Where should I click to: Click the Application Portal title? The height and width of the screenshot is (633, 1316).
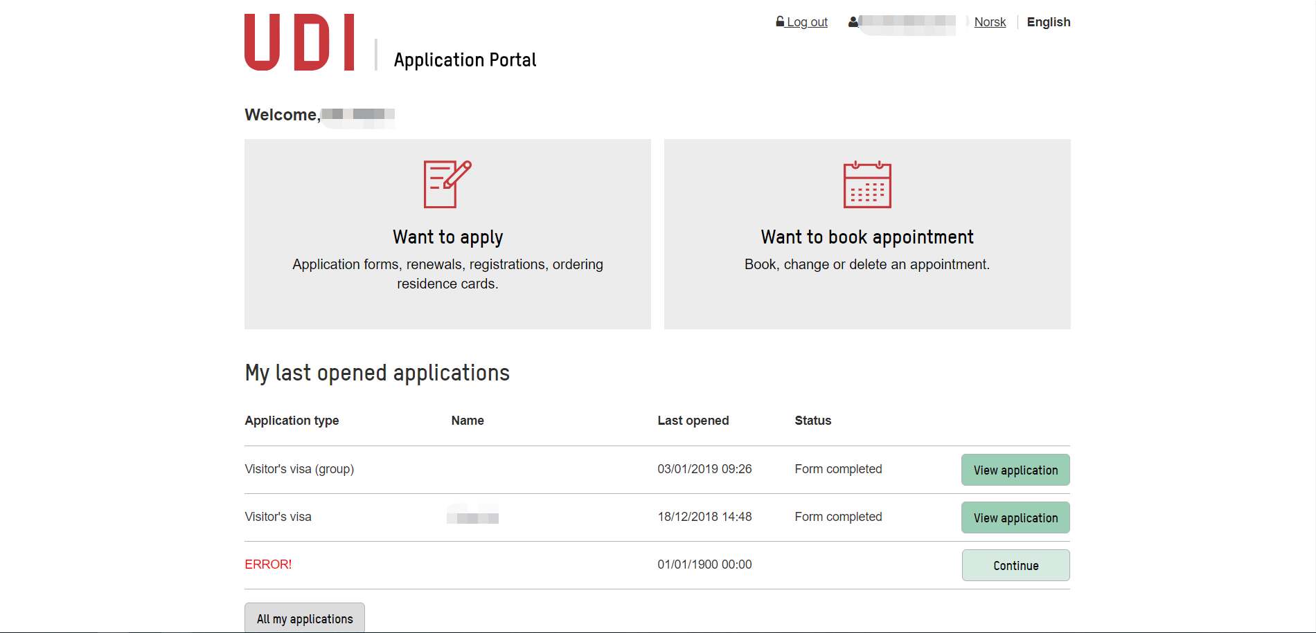click(465, 60)
